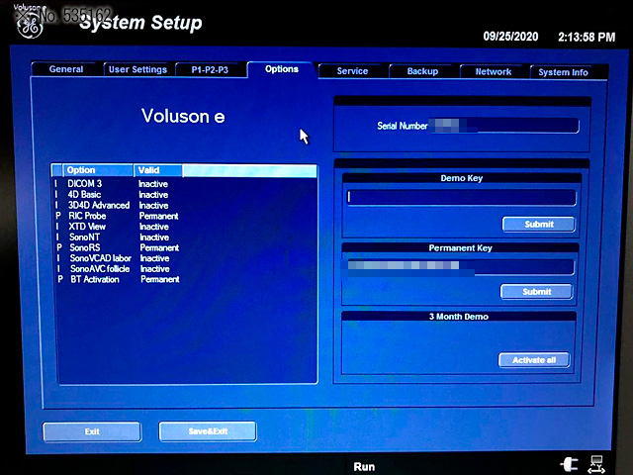Select the SonoNT option row
The image size is (633, 475).
(x=186, y=237)
